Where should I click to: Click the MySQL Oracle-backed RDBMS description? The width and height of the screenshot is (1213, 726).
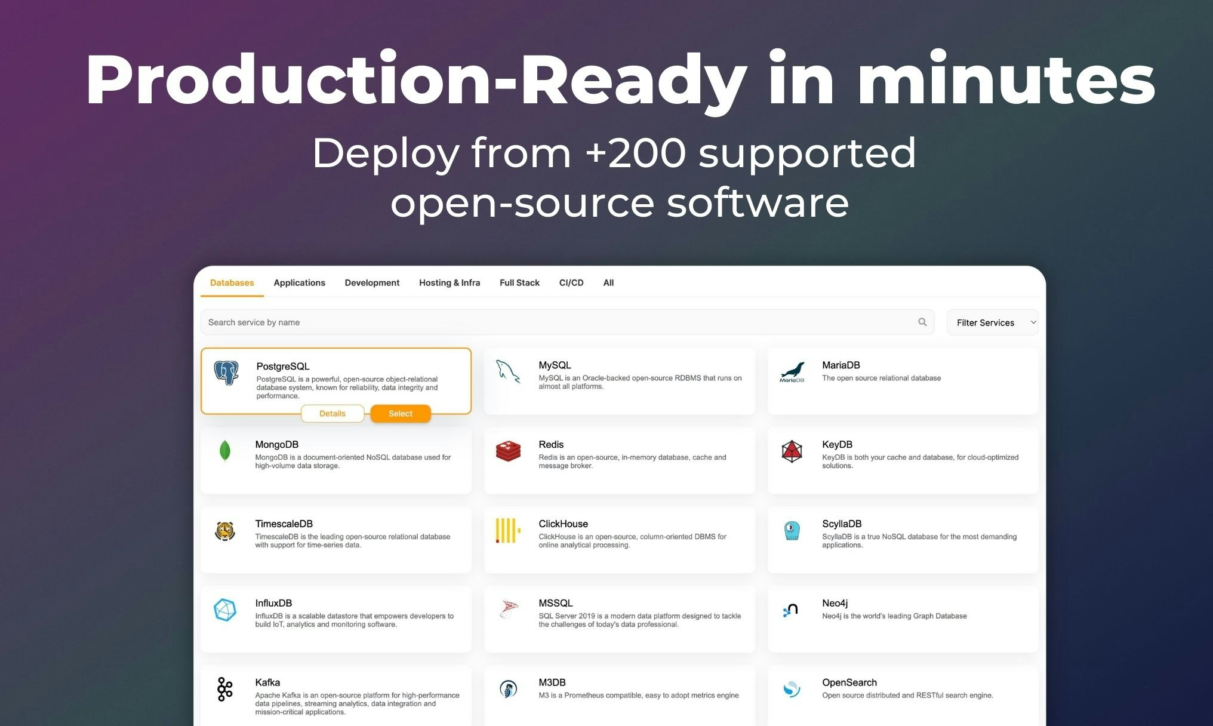(x=640, y=382)
